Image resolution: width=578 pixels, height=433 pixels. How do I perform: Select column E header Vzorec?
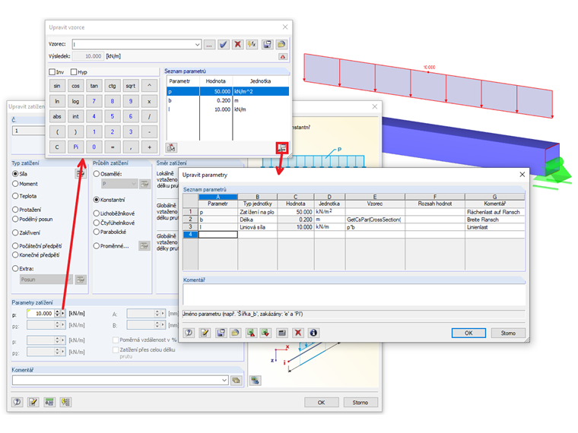[375, 197]
